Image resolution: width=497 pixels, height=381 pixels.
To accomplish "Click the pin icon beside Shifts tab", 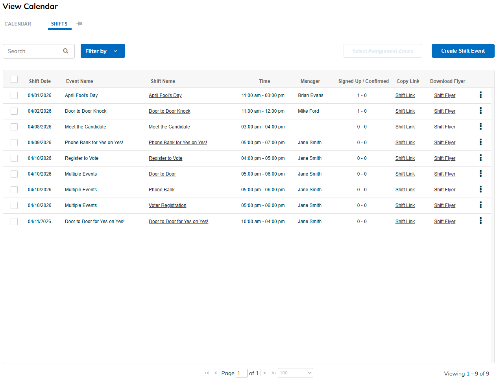I will click(79, 24).
